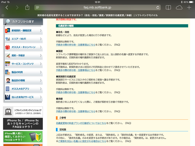Open ご家族を支払い名義人に指定される場合はこちら link
Viewport: 195px width, 146px height.
pyautogui.click(x=82, y=141)
